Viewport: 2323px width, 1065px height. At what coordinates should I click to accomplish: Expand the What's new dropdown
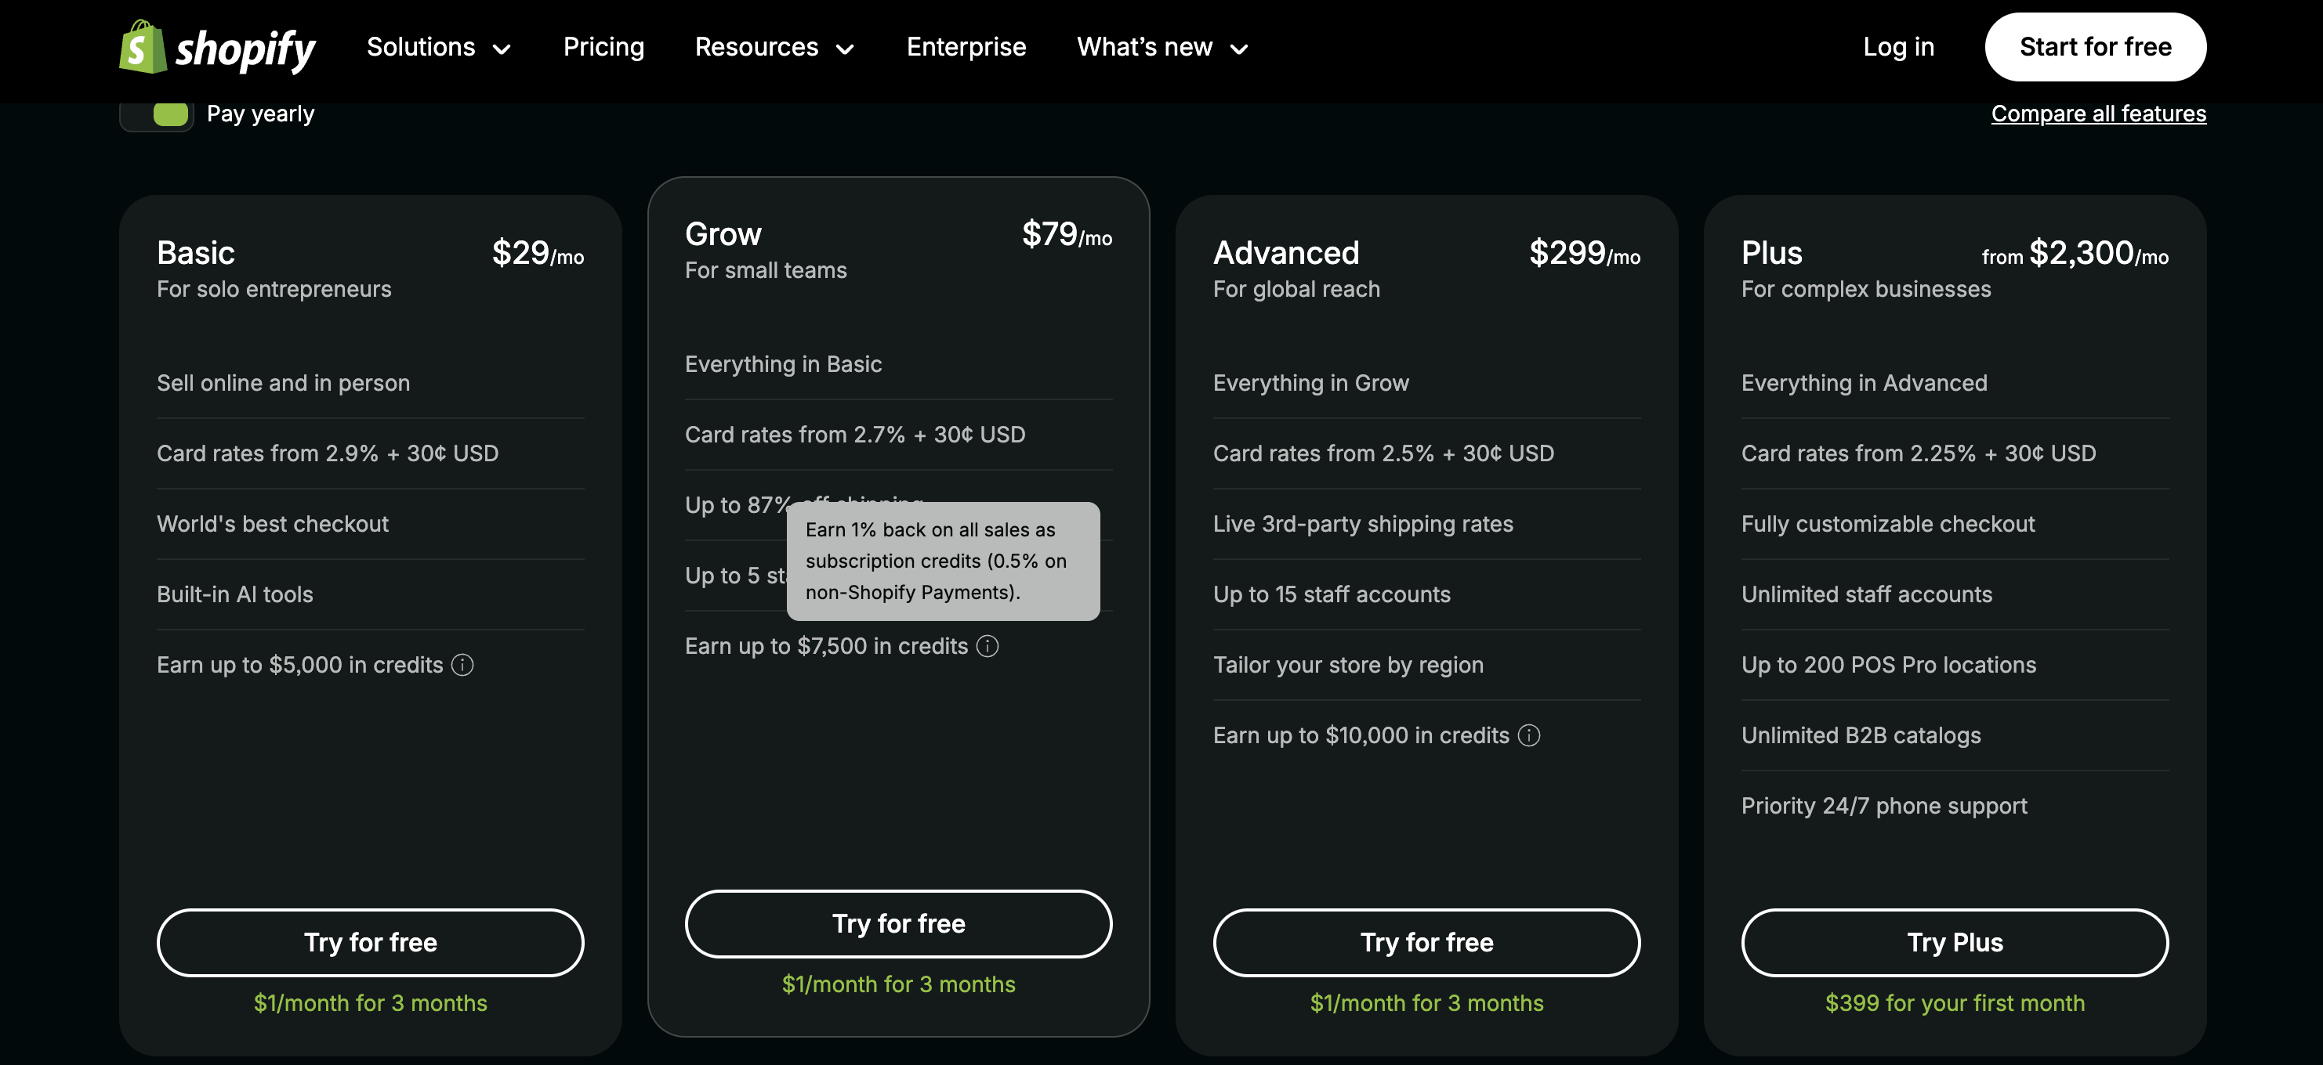click(1163, 47)
